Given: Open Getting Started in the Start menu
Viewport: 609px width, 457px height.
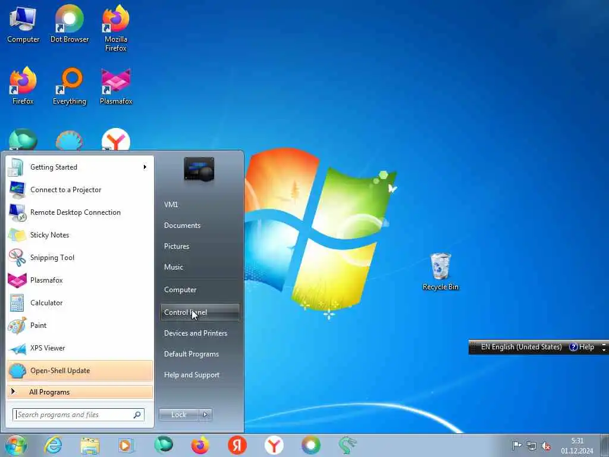Looking at the screenshot, I should (80, 167).
